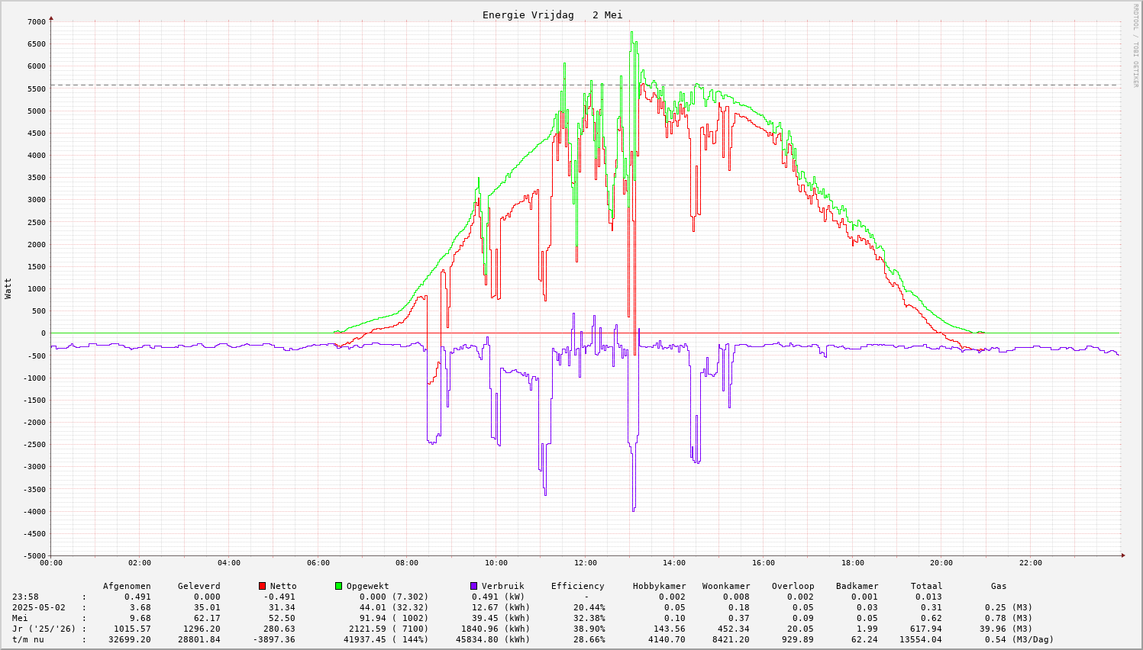Click the purple Verbruik legend swatch
This screenshot has height=650, width=1143.
tap(473, 586)
